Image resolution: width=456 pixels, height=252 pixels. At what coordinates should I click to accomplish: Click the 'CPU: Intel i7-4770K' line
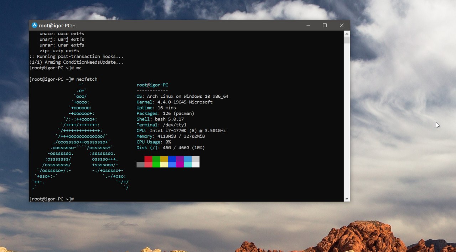tap(181, 130)
